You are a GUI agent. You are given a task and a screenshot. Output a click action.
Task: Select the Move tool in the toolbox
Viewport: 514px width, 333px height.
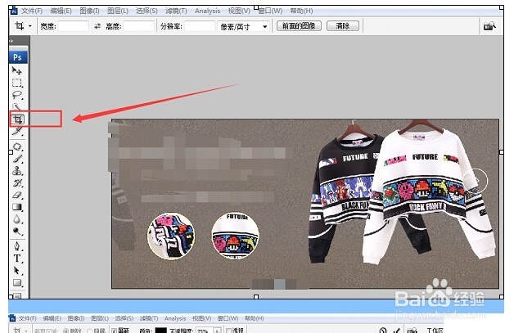16,70
